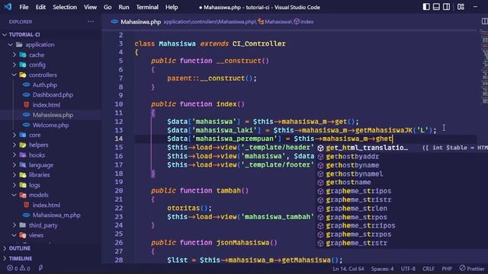Select get_html_translation suggestion
Image resolution: width=488 pixels, height=274 pixels.
pyautogui.click(x=403, y=148)
